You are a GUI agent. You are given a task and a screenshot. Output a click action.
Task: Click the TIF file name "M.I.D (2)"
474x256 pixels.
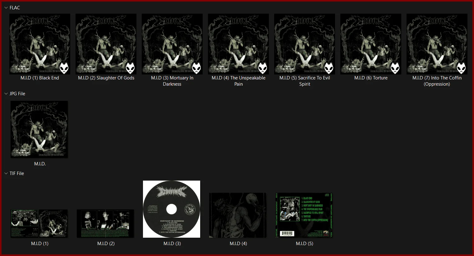106,244
